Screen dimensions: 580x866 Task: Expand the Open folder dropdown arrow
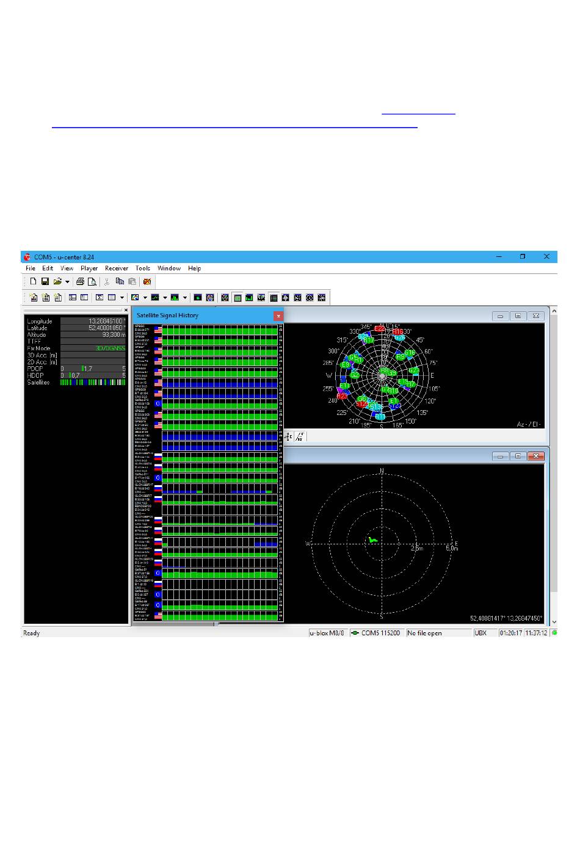coord(67,282)
